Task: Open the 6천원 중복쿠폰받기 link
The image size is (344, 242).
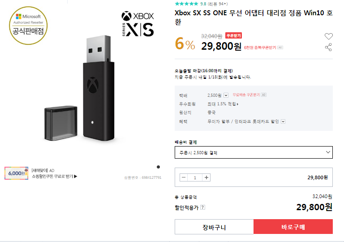Action: (260, 48)
